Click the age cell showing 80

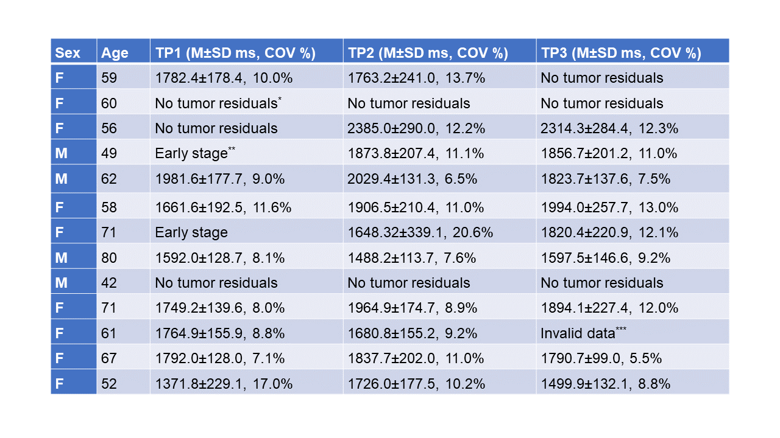coord(110,258)
